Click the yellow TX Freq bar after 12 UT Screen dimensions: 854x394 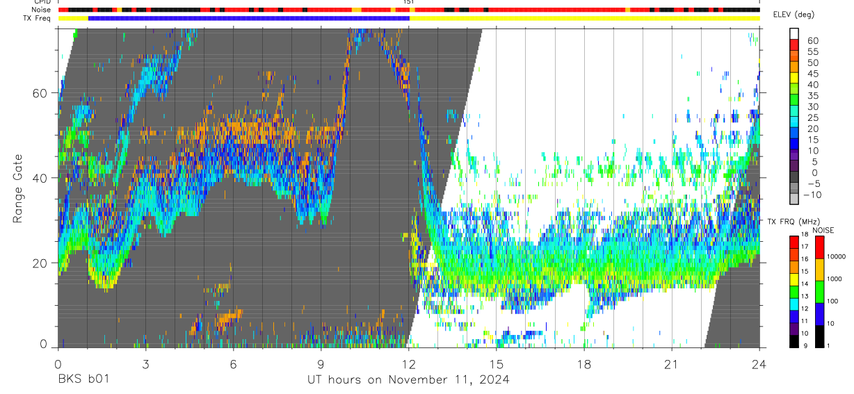point(584,18)
